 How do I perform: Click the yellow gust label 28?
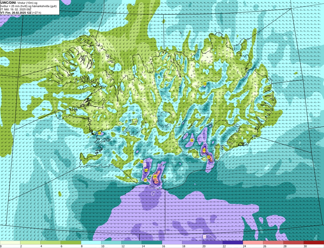(145, 180)
